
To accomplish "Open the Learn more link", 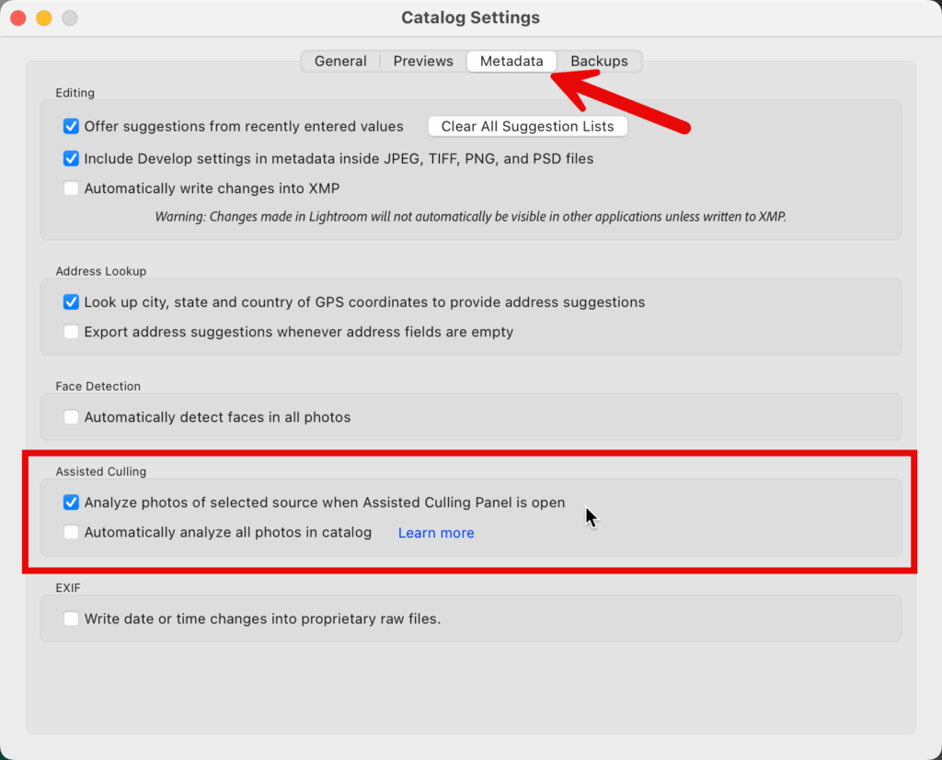I will click(435, 532).
